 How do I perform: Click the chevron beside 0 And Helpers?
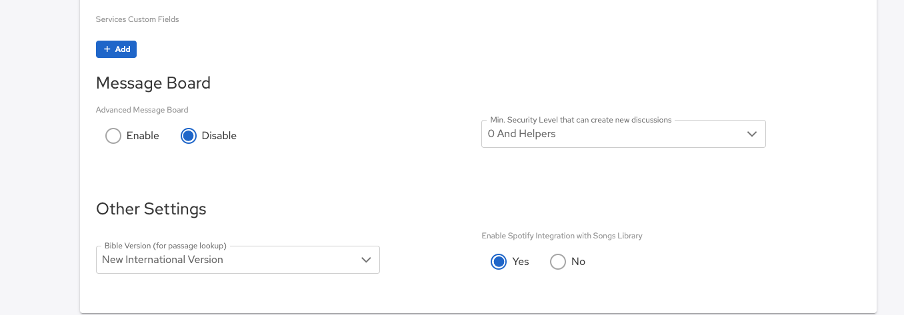752,134
